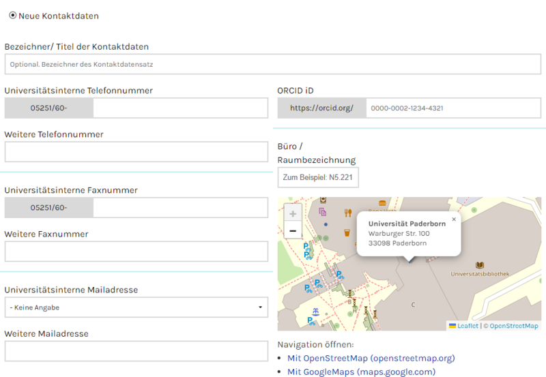546x377 pixels.
Task: Open navigation with OpenStreetMap link
Action: tap(371, 358)
